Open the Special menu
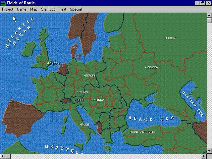 (x=76, y=9)
